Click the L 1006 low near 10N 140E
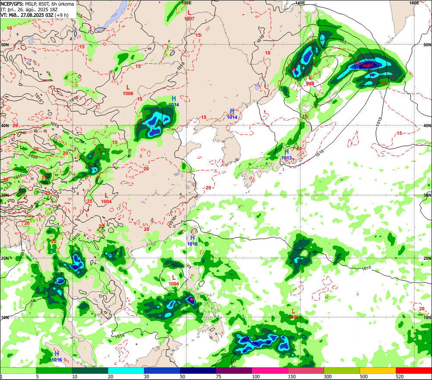The width and height of the screenshot is (432, 380). 293,314
